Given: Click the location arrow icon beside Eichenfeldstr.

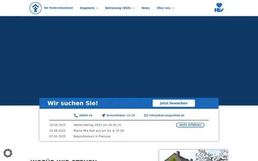Looking at the screenshot, I should [103, 115].
